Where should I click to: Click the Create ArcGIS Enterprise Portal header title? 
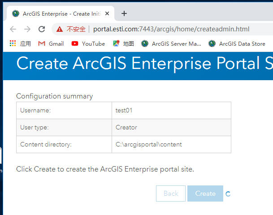point(144,64)
